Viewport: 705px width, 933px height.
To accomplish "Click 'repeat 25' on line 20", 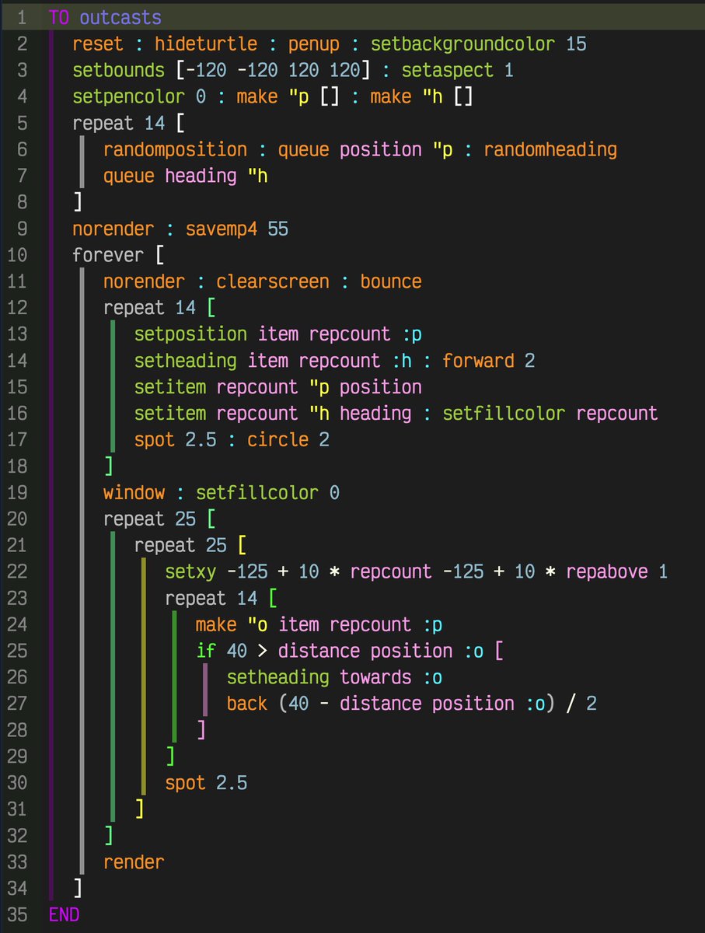I will (x=149, y=519).
